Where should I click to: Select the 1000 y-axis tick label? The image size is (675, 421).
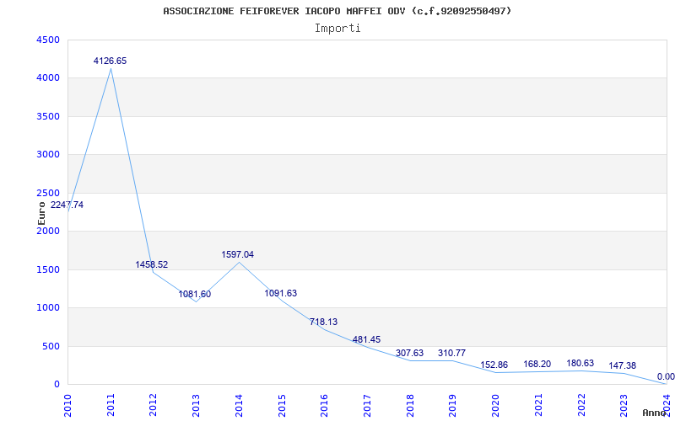coord(48,308)
